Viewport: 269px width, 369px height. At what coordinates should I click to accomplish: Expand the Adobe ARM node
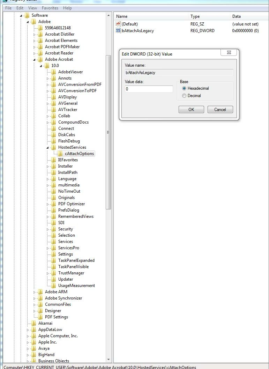pos(34,292)
